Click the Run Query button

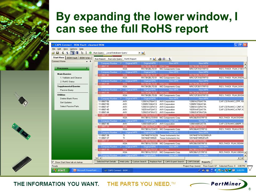(x=98, y=53)
